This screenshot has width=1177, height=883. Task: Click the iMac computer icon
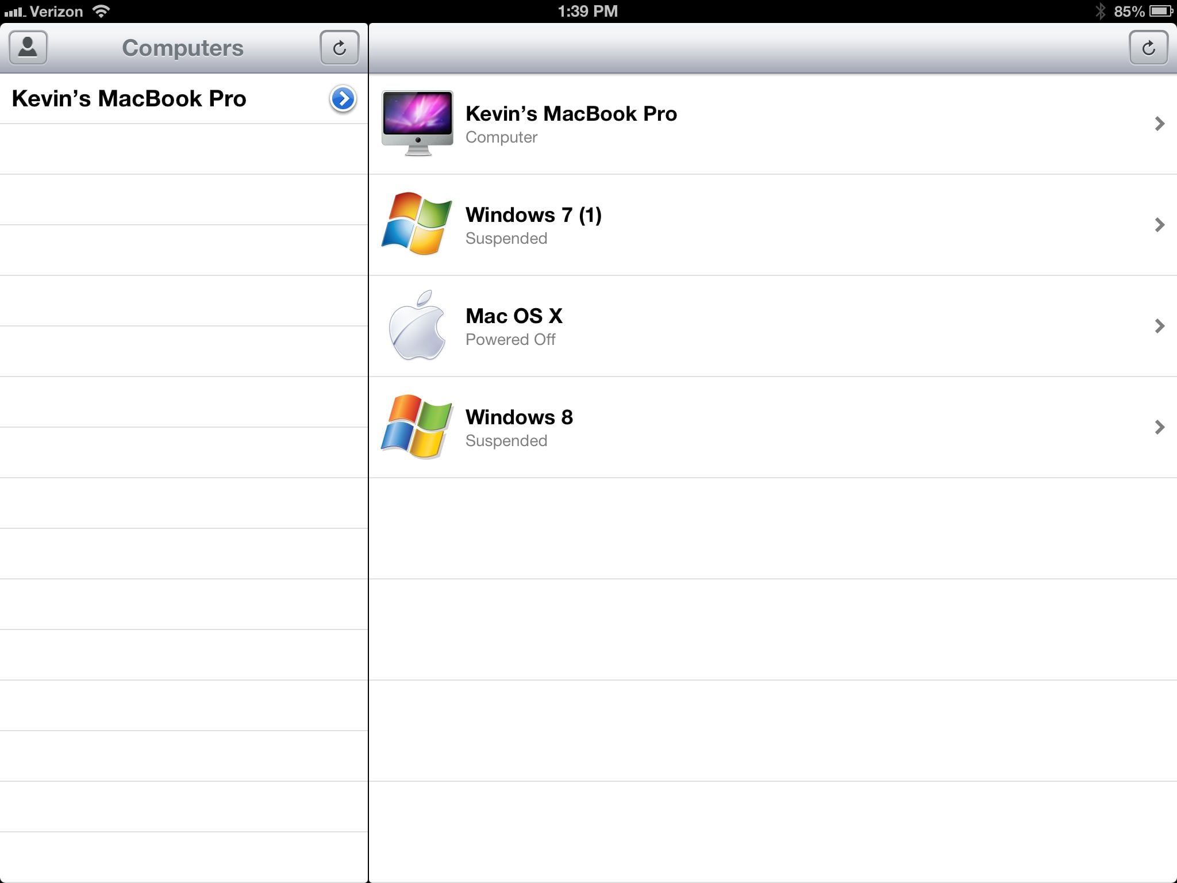[417, 123]
